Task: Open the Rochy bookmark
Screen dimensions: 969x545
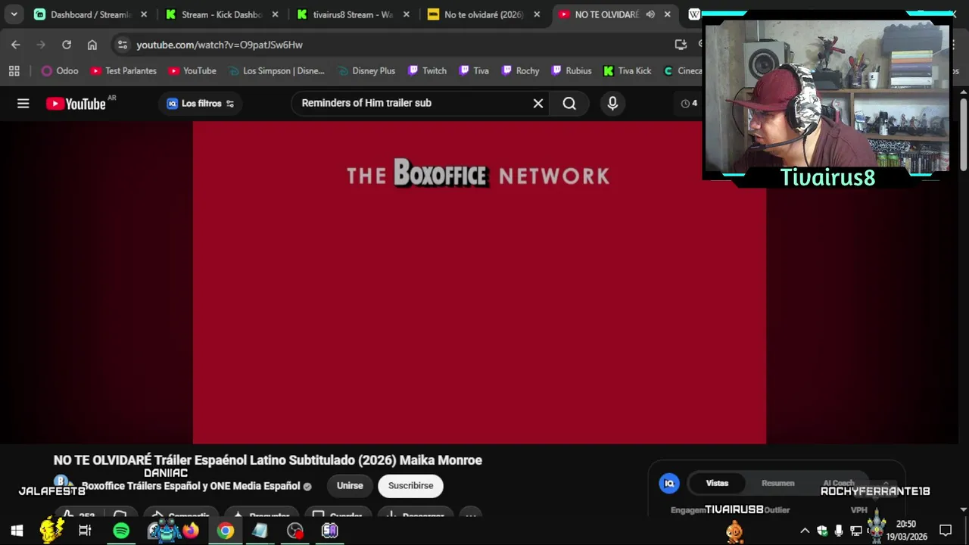Action: pyautogui.click(x=520, y=71)
